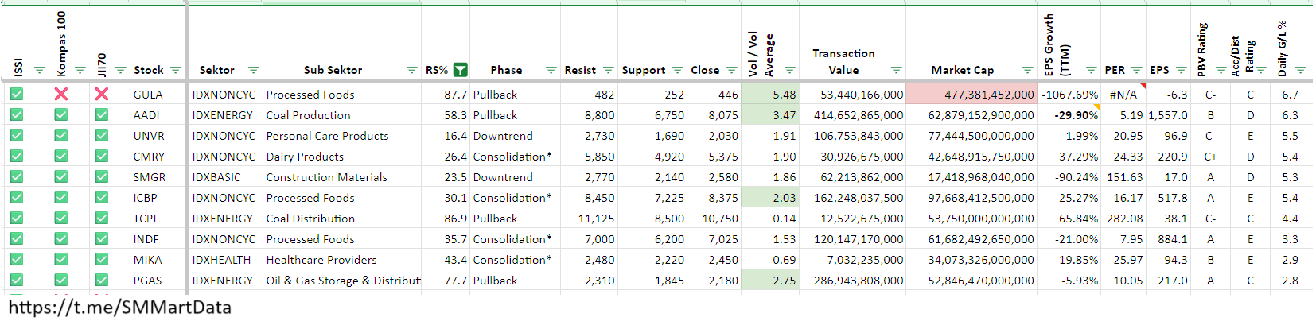Screen dimensions: 1316x325
Task: Open the Stock column filter button
Action: coord(176,70)
